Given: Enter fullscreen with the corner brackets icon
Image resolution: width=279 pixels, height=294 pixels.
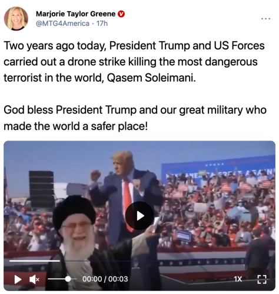Looking at the screenshot, I should pos(262,279).
